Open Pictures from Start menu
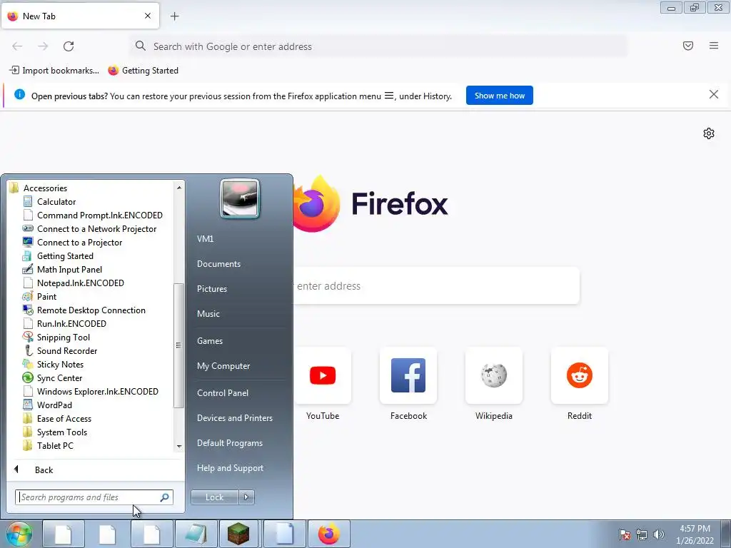This screenshot has height=548, width=731. 211,289
